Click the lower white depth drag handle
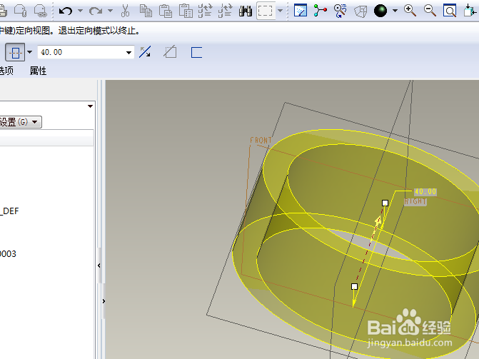Image resolution: width=479 pixels, height=359 pixels. pyautogui.click(x=354, y=287)
